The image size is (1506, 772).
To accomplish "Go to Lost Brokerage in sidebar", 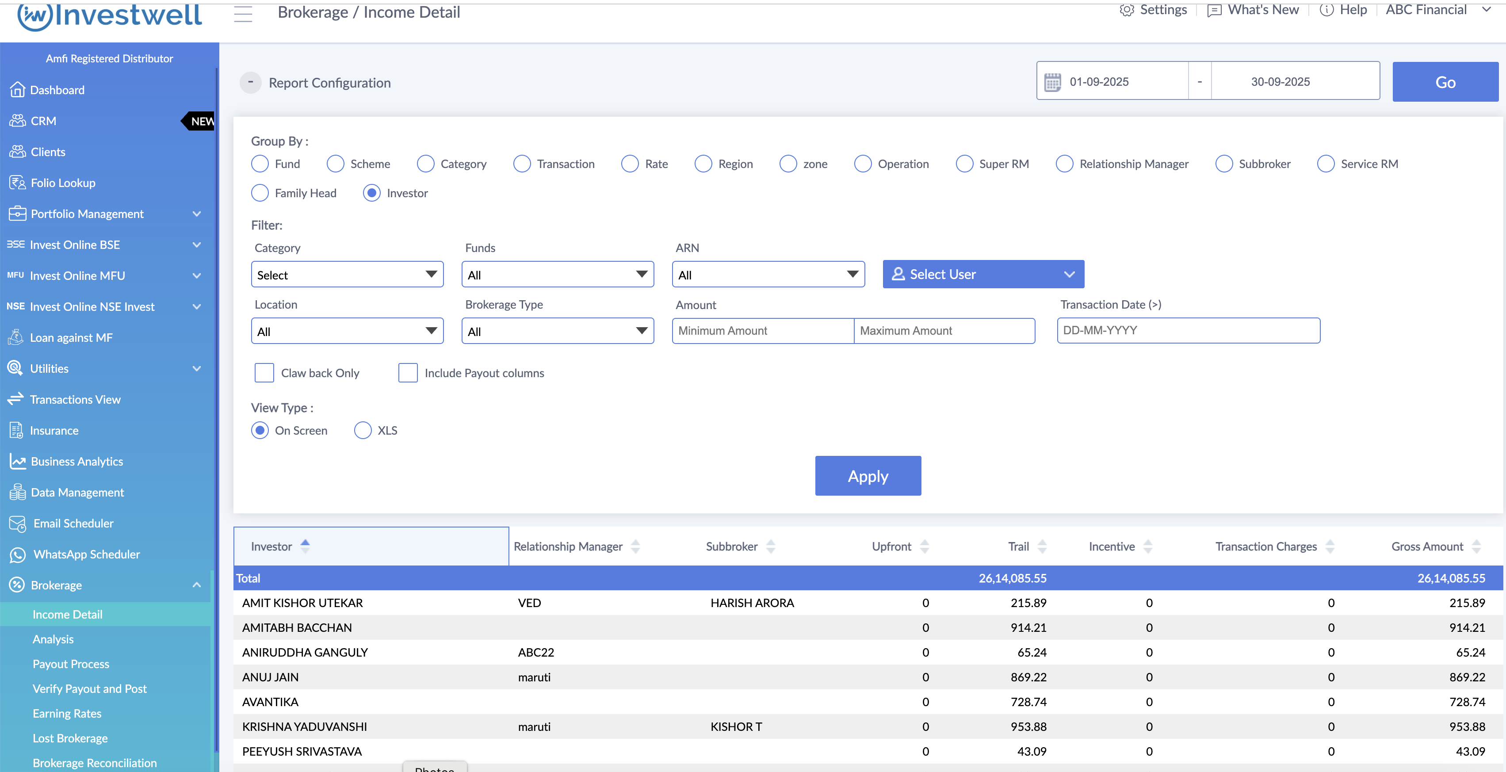I will [x=70, y=738].
